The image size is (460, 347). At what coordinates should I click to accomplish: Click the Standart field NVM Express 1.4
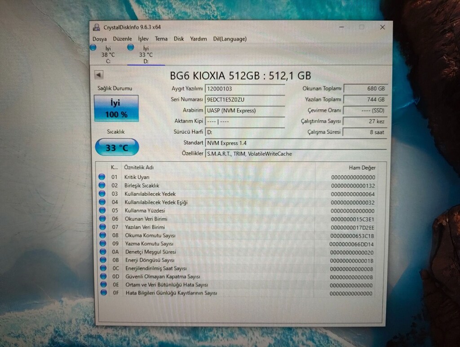pyautogui.click(x=296, y=143)
